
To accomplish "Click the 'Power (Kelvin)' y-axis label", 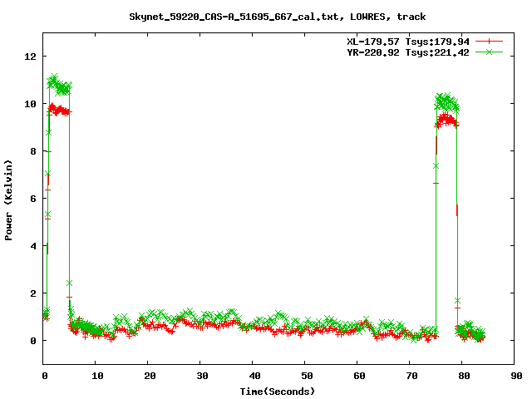I will point(8,200).
